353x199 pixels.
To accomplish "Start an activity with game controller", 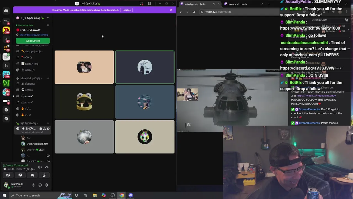I will tap(32, 175).
